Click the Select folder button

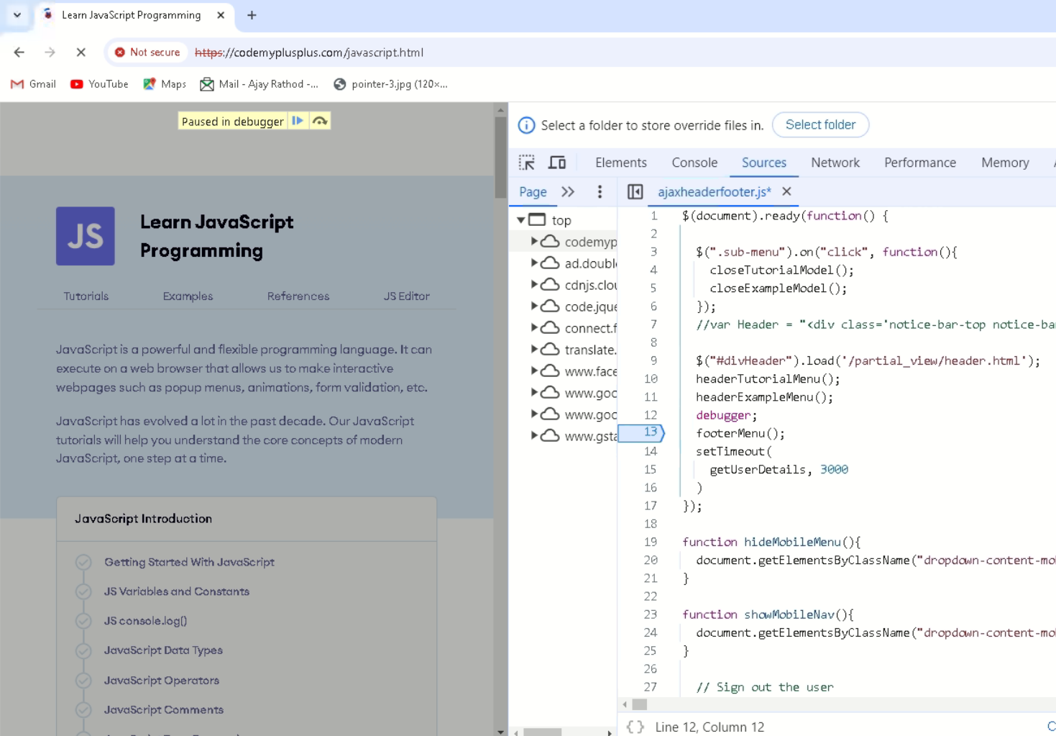820,124
